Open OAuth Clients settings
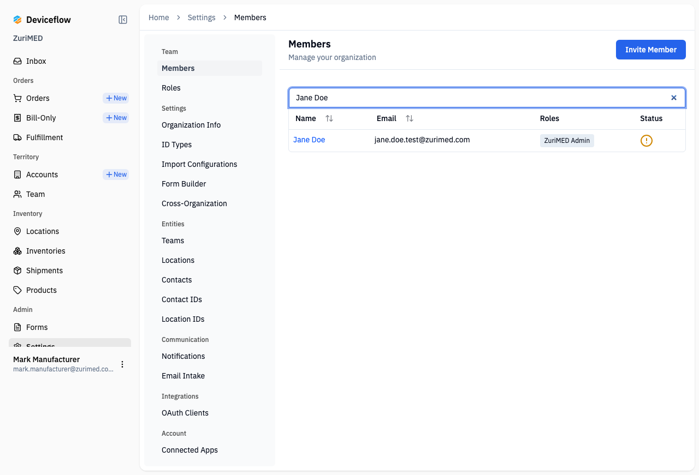The image size is (699, 475). point(210,413)
